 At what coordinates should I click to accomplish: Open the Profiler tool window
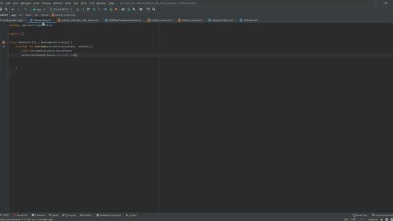pyautogui.click(x=85, y=215)
